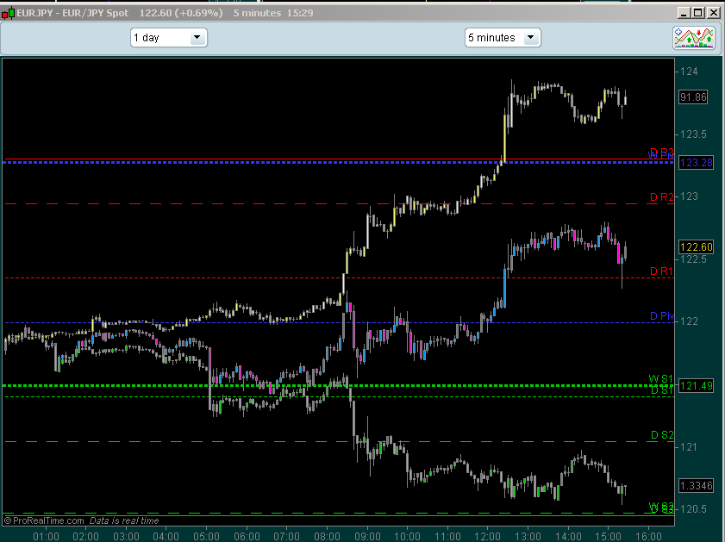Click the 15:00 time axis label
725x542 pixels.
[x=608, y=537]
